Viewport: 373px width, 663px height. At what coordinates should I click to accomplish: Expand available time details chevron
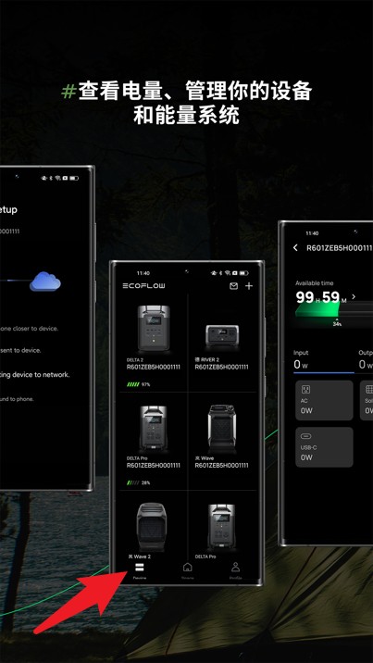[x=354, y=297]
